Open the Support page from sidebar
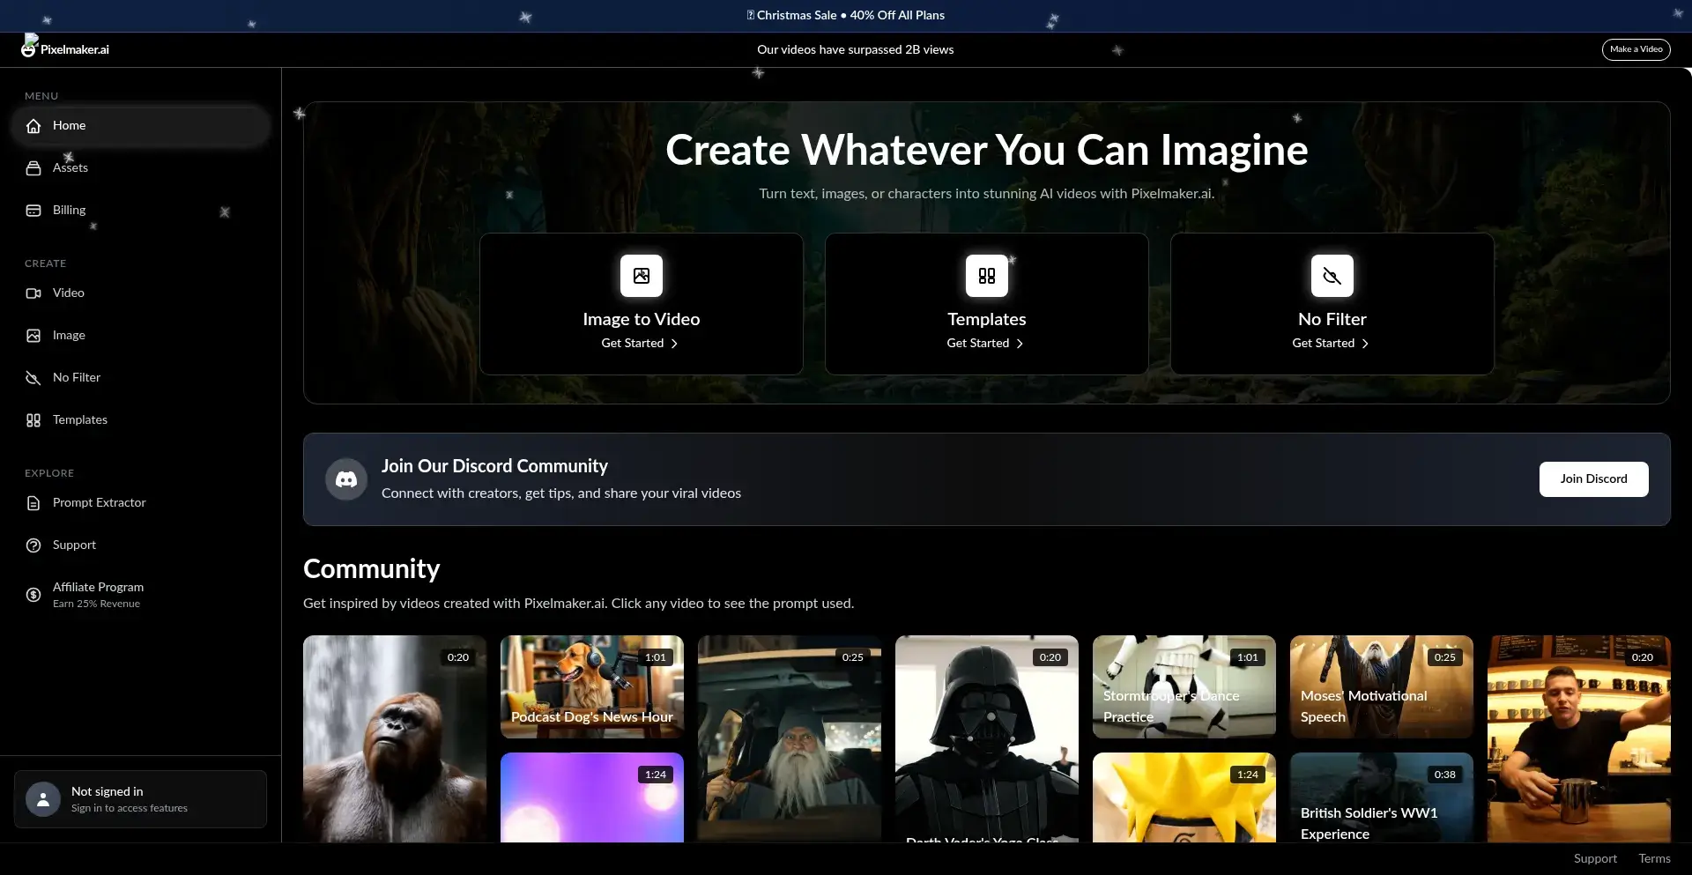1692x875 pixels. coord(73,545)
